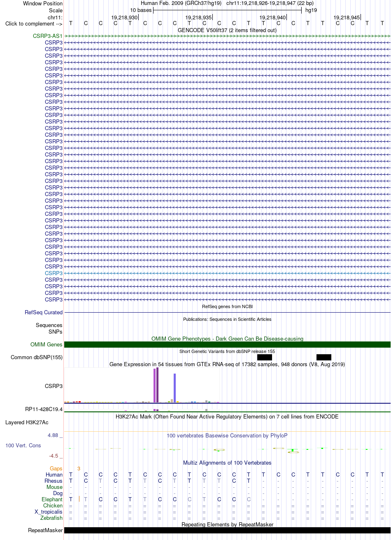Click the 'Sequences SNPs' track label

click(x=49, y=328)
